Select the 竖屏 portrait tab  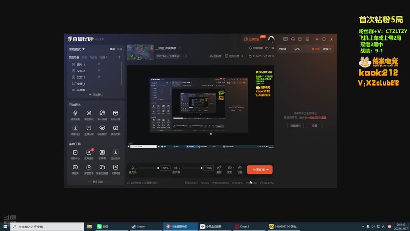point(120,49)
